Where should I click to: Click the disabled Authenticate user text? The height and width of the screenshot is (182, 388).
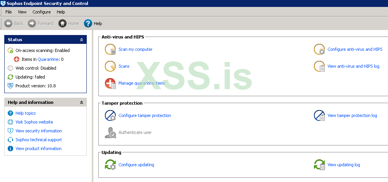coord(135,132)
